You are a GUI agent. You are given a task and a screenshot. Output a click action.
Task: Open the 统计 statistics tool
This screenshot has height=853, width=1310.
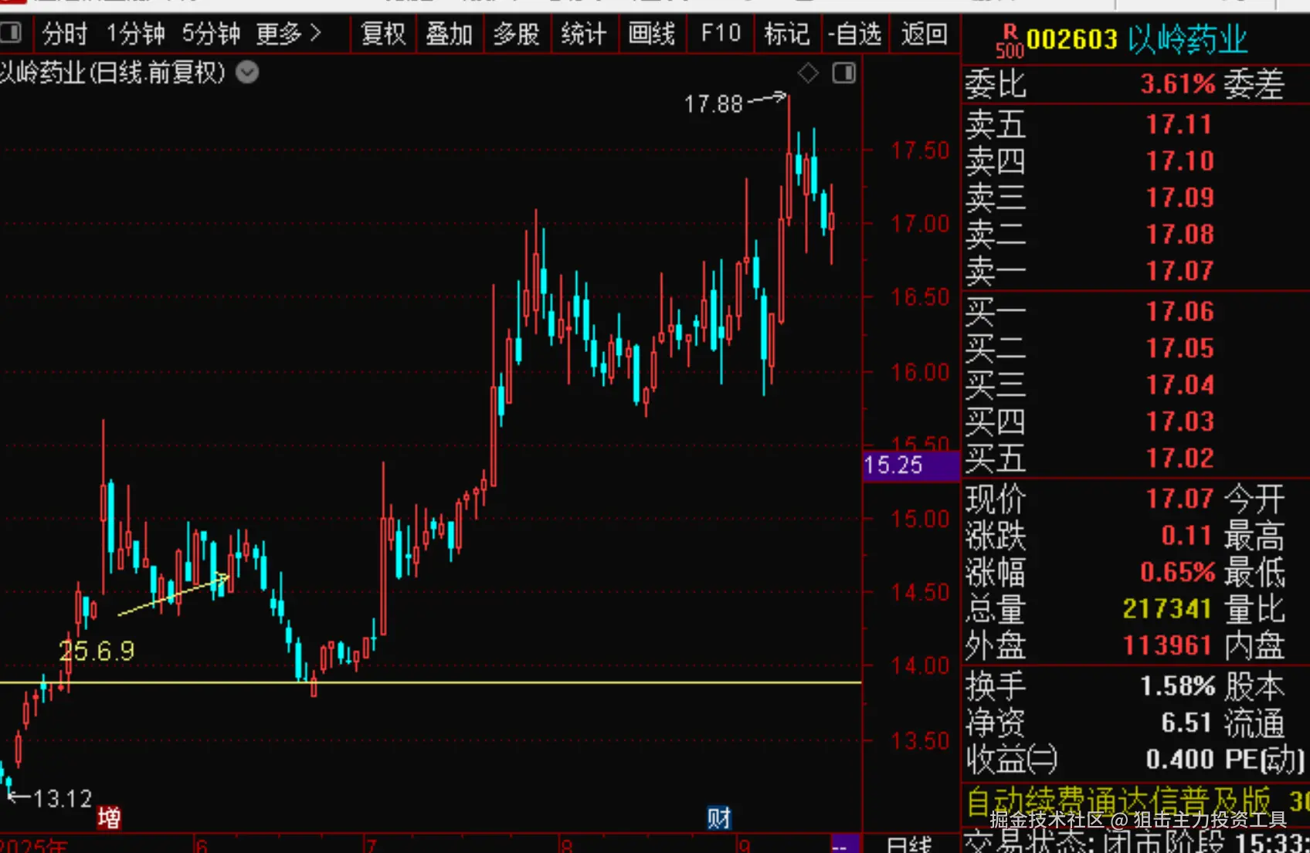584,34
